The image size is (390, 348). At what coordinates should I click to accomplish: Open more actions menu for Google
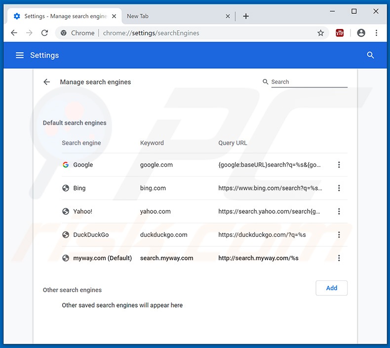[x=339, y=165]
